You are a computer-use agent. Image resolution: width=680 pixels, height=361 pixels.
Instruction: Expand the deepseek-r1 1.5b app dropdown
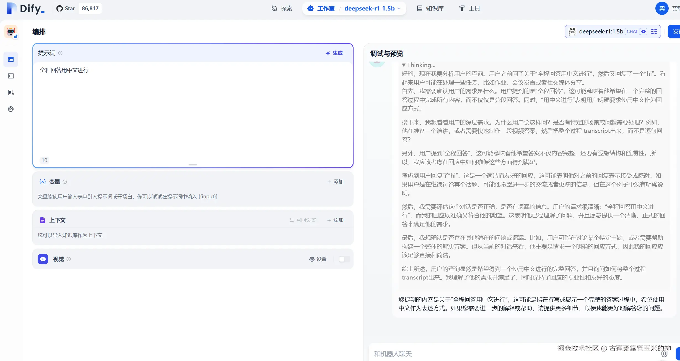(399, 9)
